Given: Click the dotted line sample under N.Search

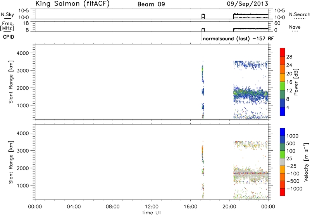Looking at the screenshot, I should pos(300,19).
